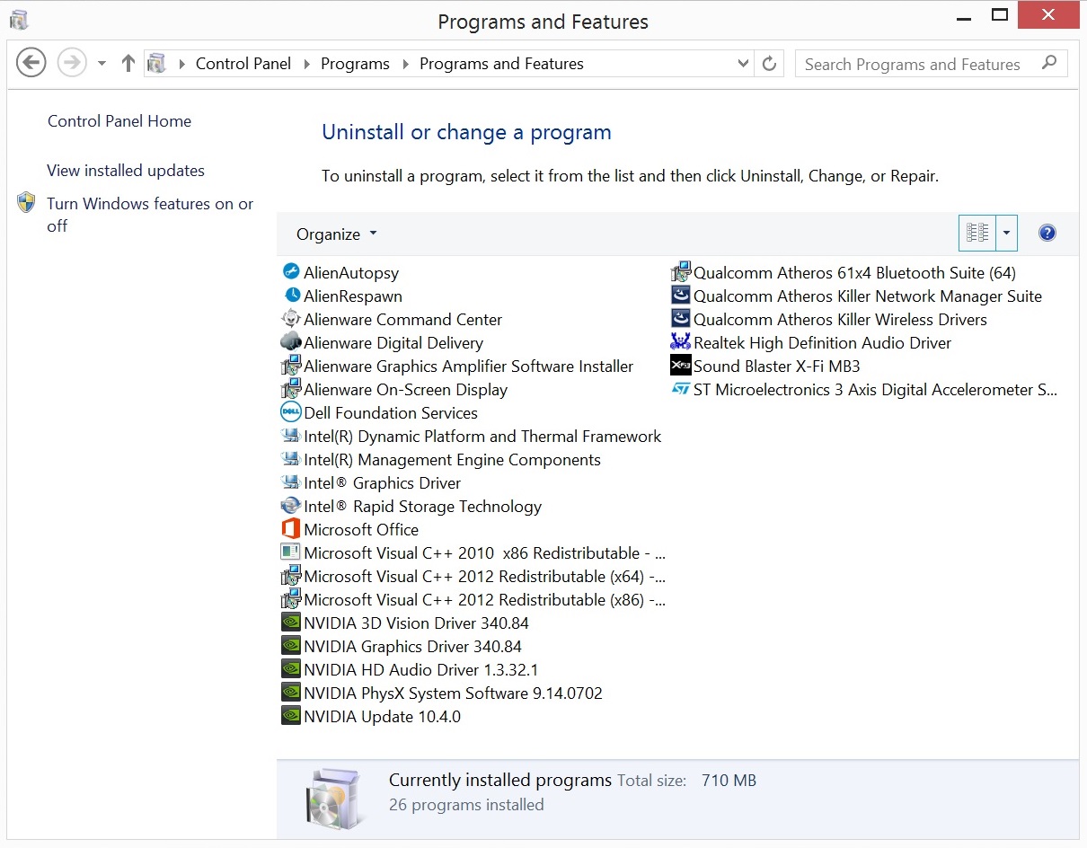The width and height of the screenshot is (1087, 848).
Task: Click the Dell Foundation Services logo icon
Action: (290, 412)
